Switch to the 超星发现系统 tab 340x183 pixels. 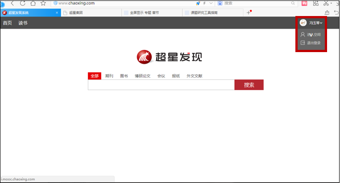pyautogui.click(x=30, y=13)
